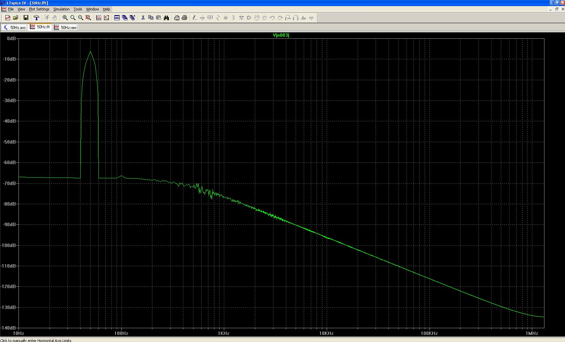The width and height of the screenshot is (565, 342).
Task: Tile windows horizontally icon
Action: coord(117,18)
